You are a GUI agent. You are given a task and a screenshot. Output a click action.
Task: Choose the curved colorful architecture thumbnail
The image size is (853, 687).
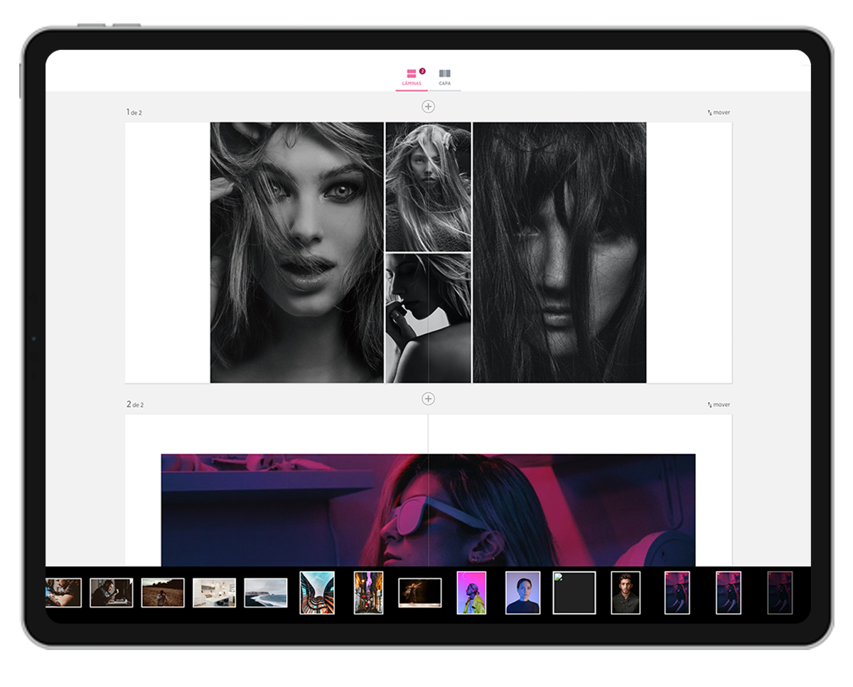click(317, 593)
